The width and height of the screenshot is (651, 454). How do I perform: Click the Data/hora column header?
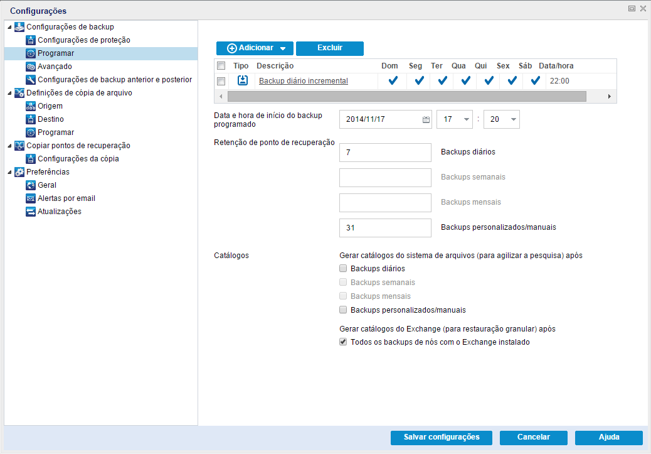556,66
